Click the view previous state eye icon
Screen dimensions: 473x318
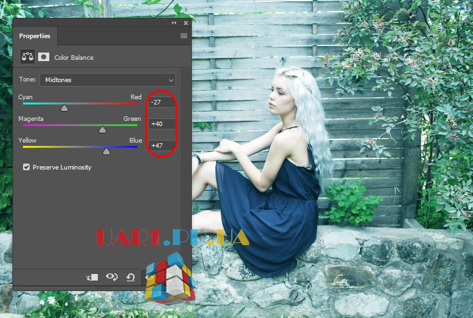[x=112, y=277]
